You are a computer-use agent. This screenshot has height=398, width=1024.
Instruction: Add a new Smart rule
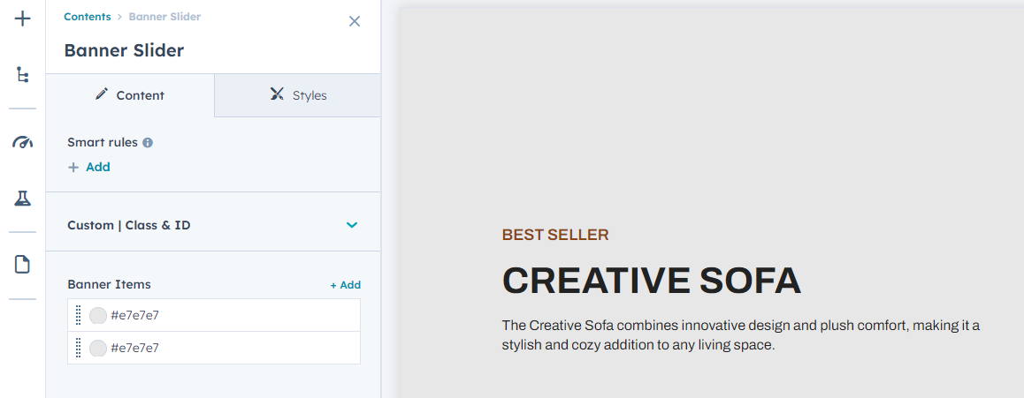tap(89, 167)
